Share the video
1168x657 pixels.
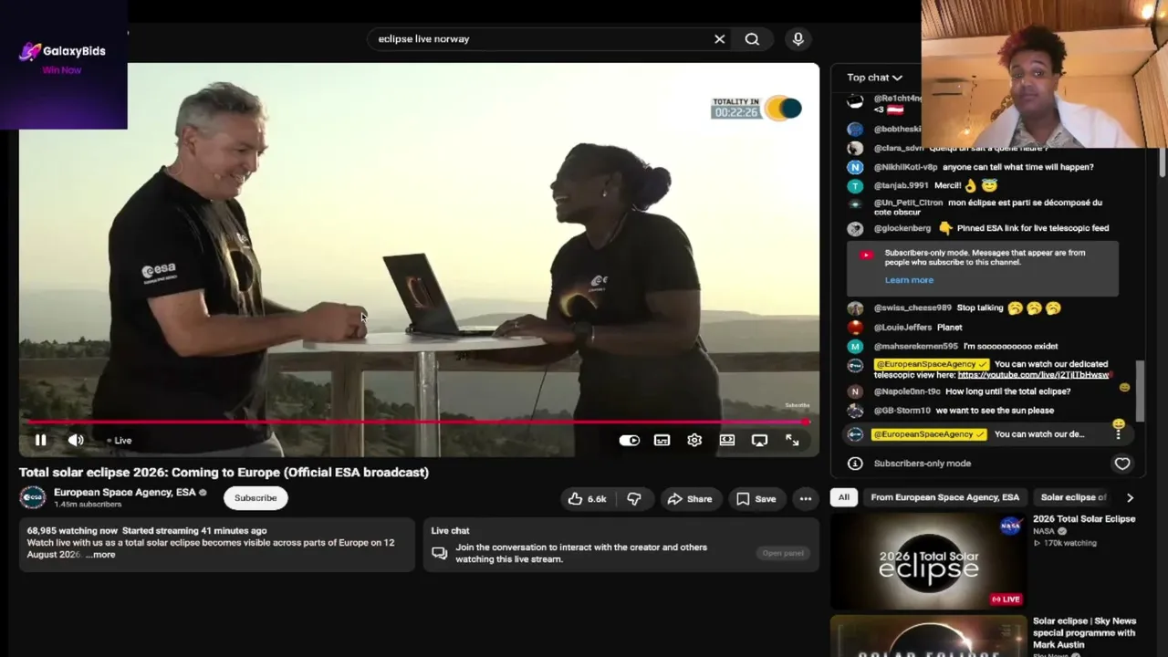click(690, 499)
